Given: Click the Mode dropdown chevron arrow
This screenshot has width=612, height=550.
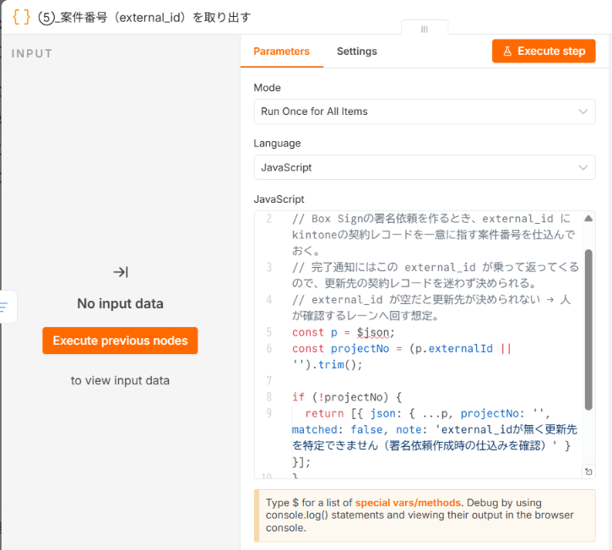Looking at the screenshot, I should coord(583,112).
